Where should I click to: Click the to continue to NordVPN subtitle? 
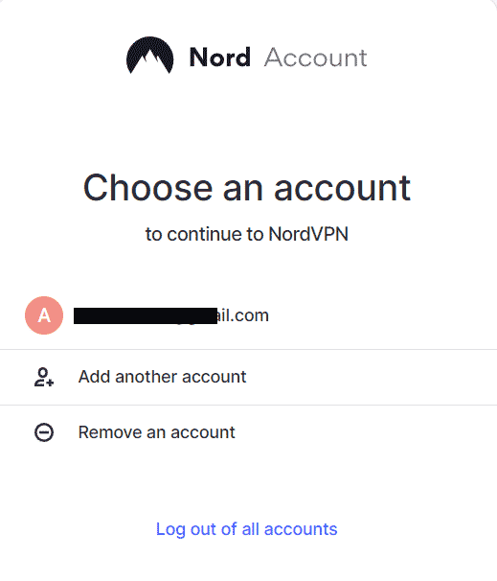pos(247,234)
